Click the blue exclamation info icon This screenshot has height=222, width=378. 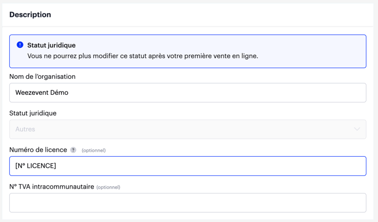coord(20,45)
